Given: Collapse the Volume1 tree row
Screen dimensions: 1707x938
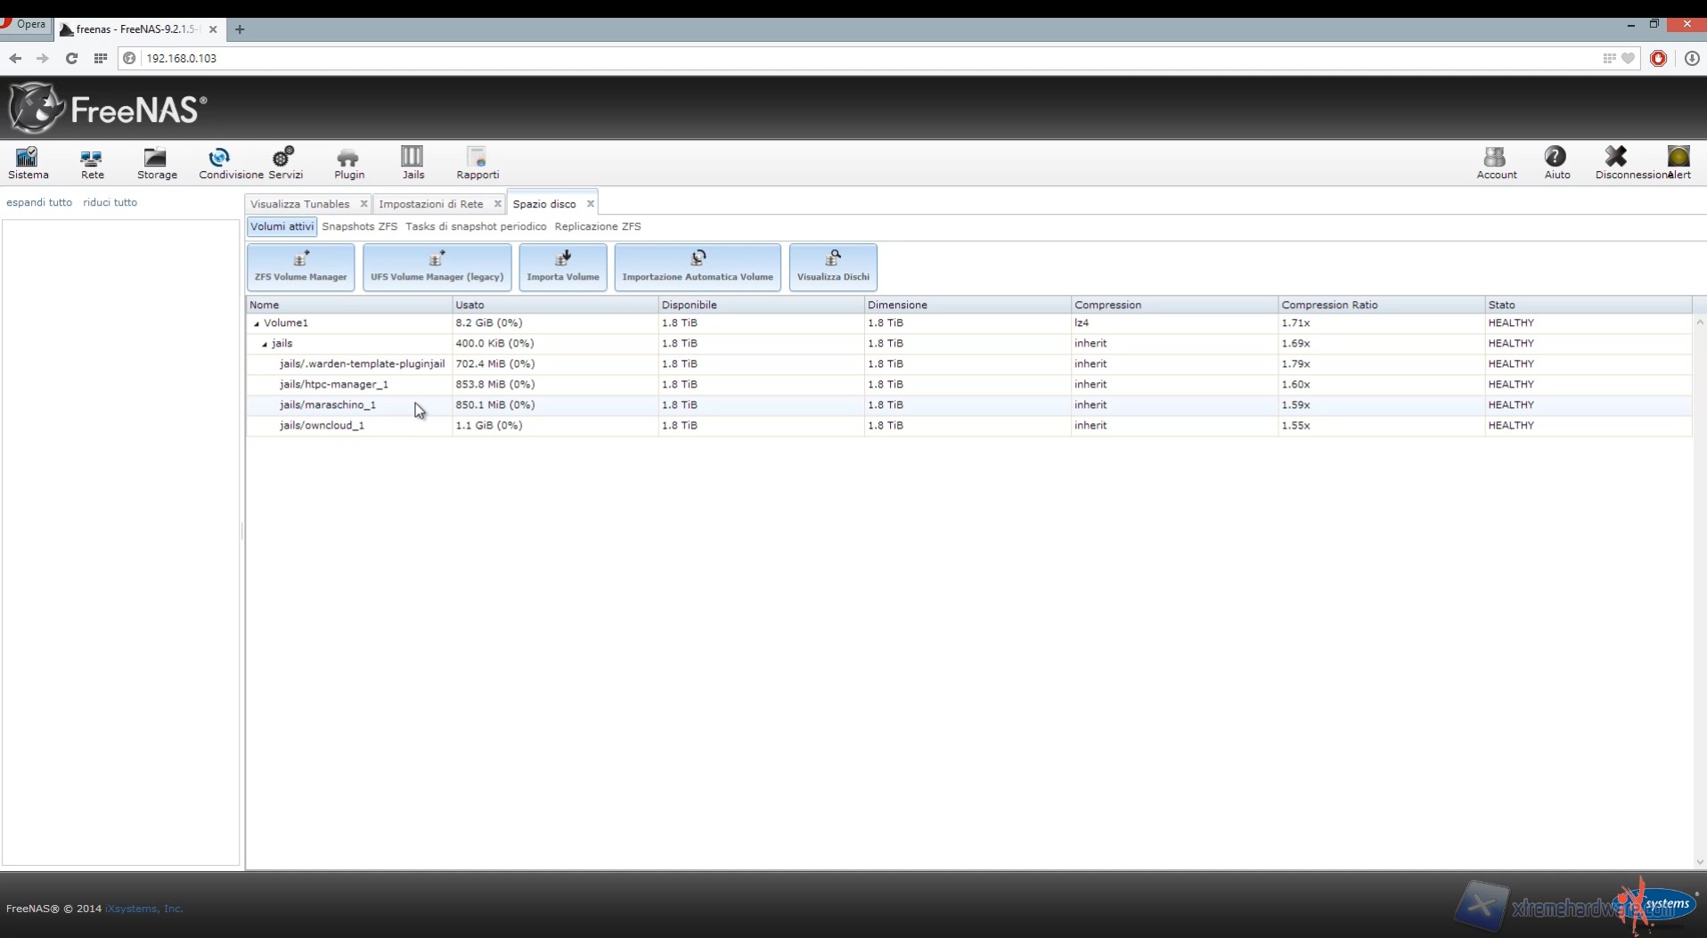Looking at the screenshot, I should pos(257,324).
